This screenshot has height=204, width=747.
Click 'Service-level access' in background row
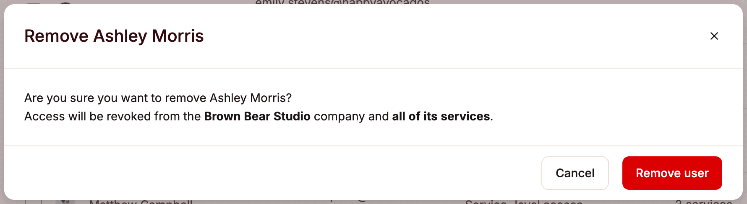[x=523, y=202]
